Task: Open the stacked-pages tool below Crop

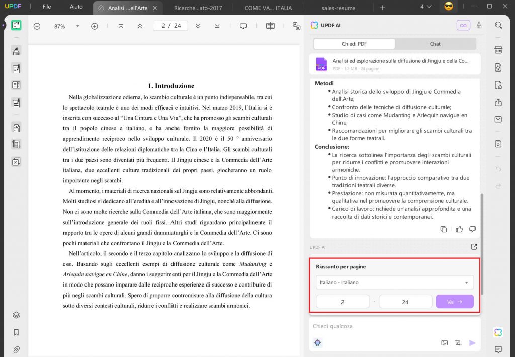Action: click(16, 162)
